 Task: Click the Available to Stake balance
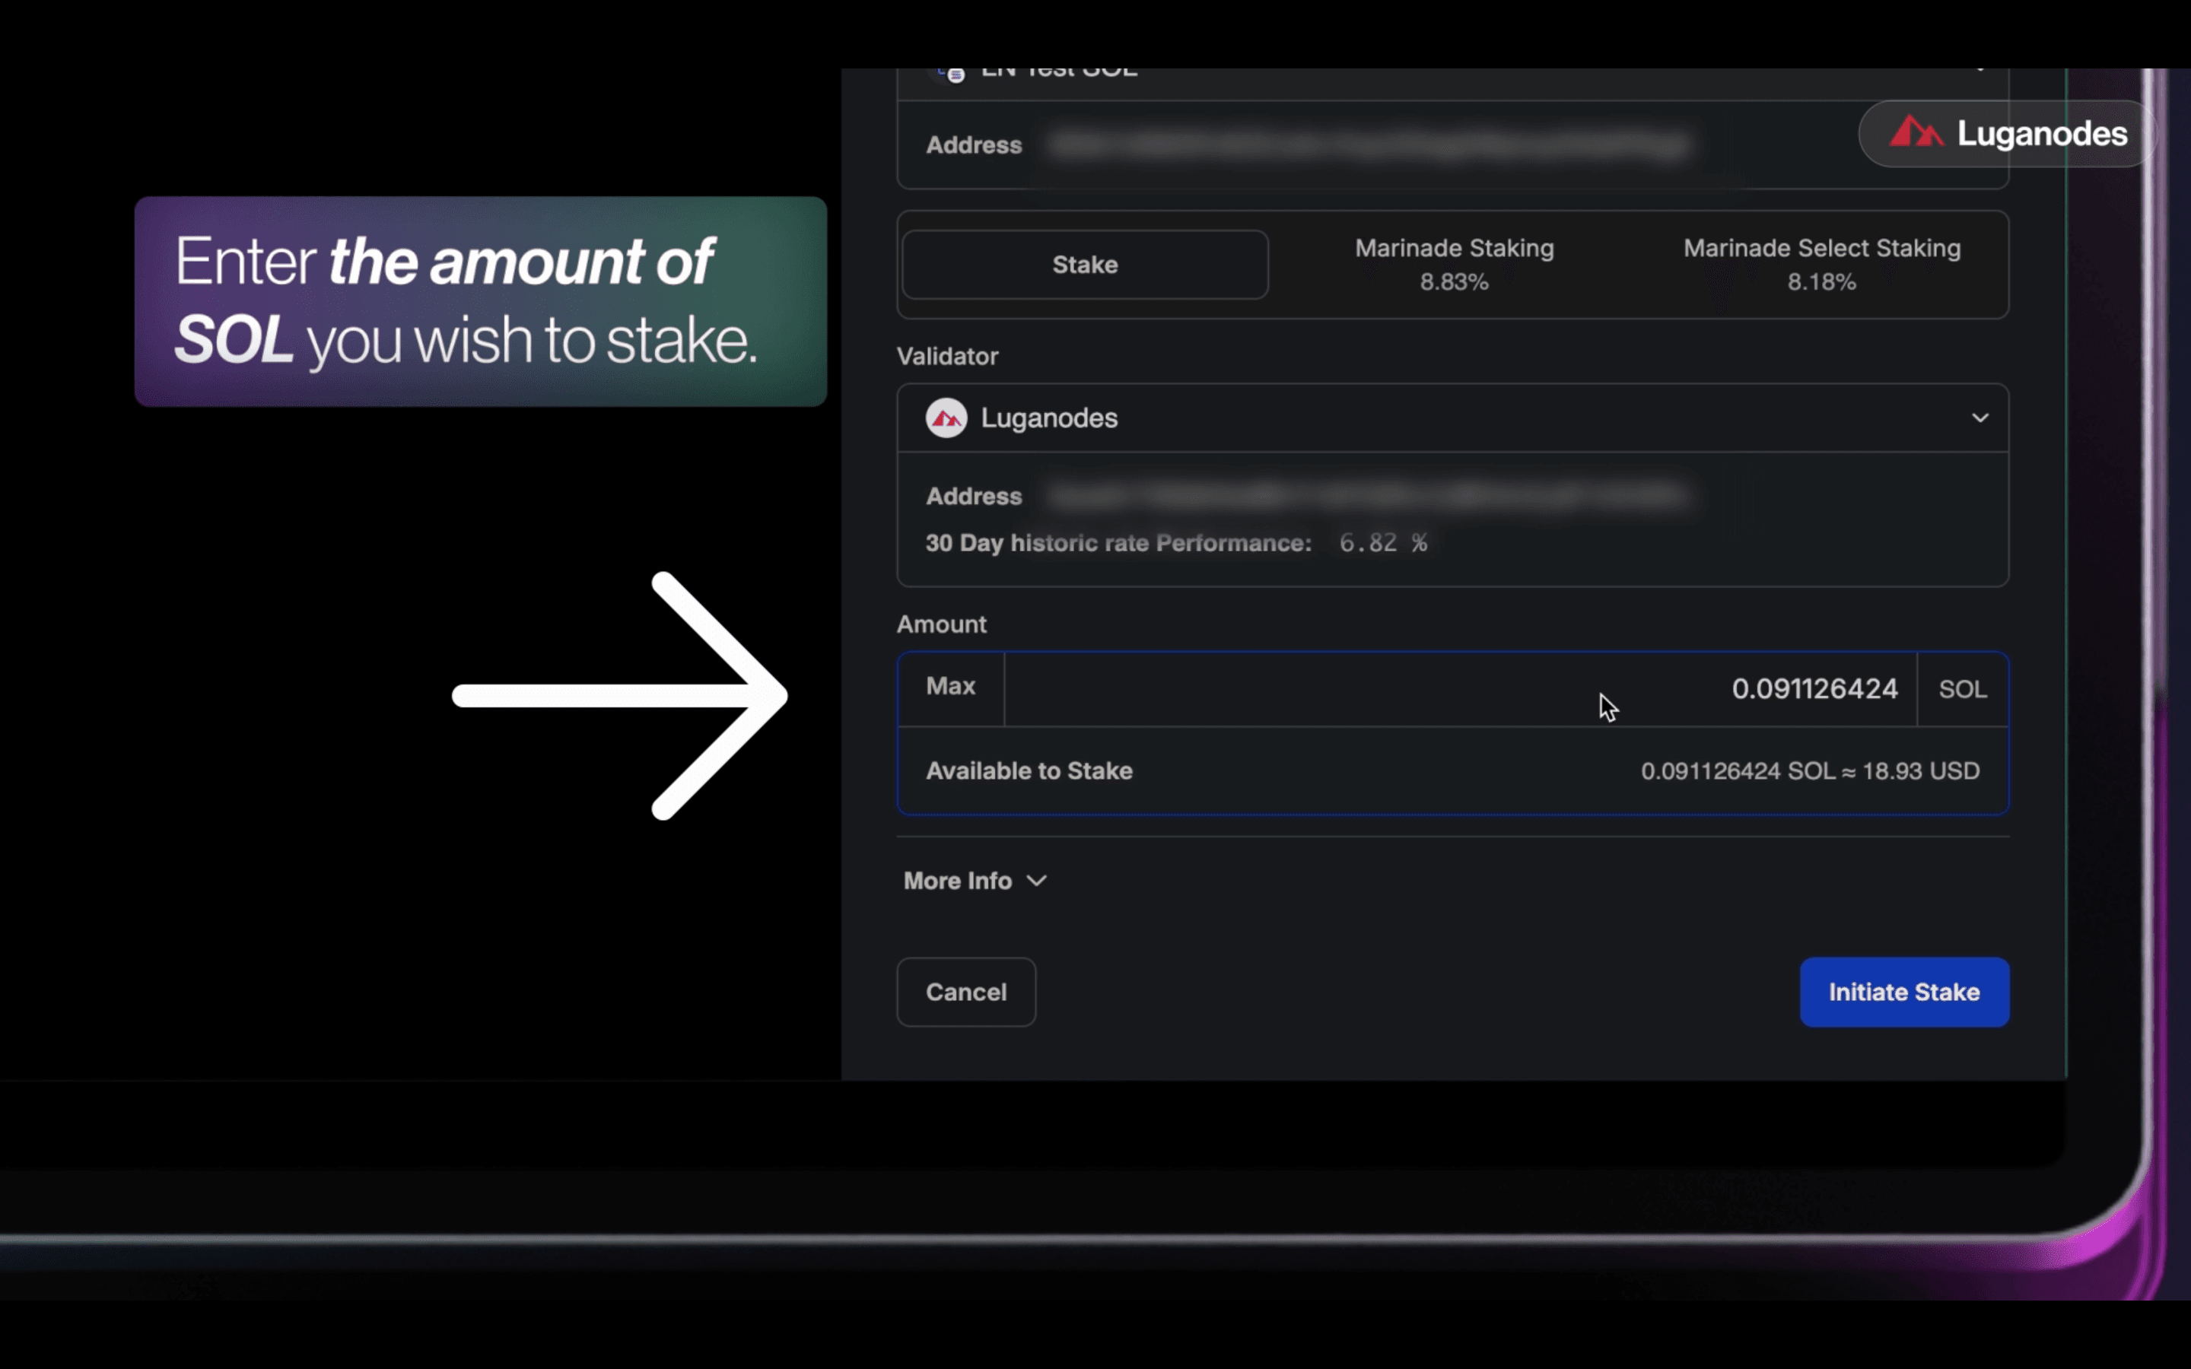1809,771
